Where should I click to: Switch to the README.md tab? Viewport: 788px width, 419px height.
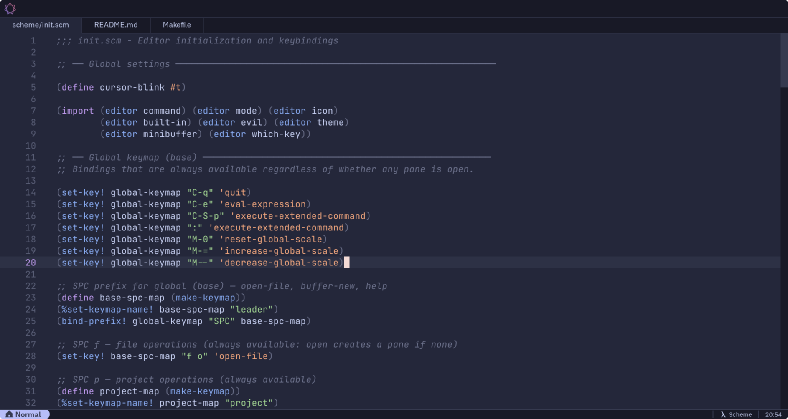pyautogui.click(x=116, y=25)
